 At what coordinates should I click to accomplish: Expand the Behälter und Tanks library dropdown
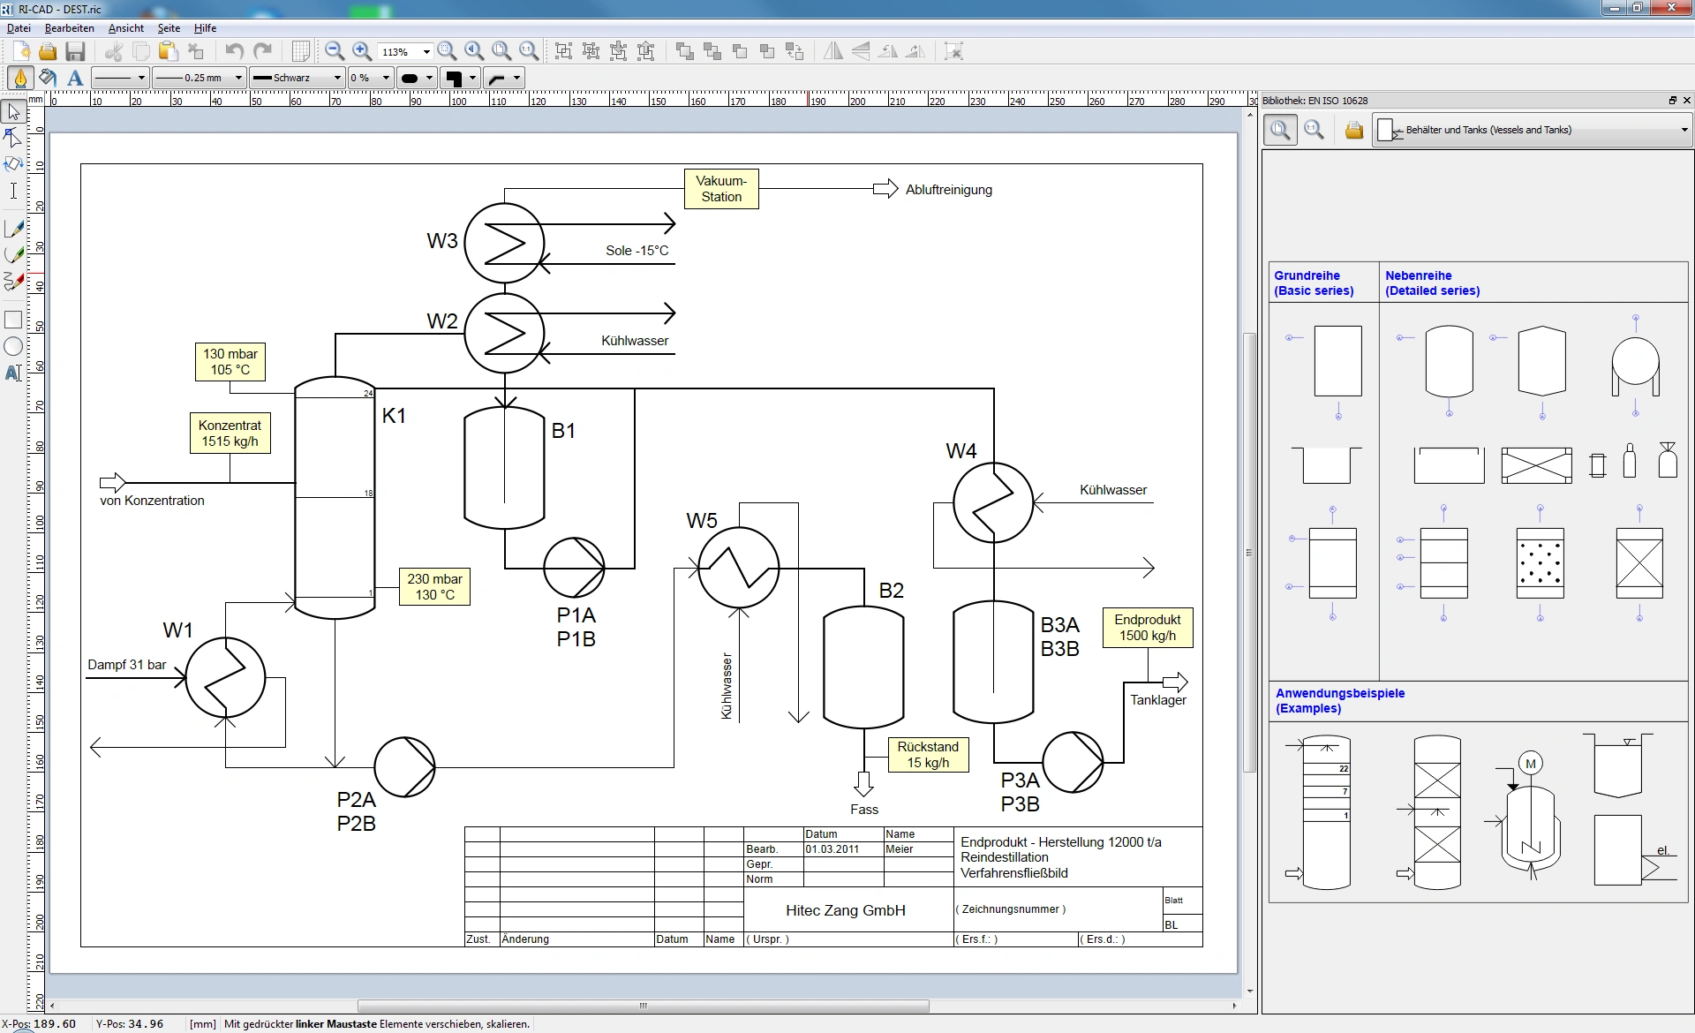[1683, 131]
